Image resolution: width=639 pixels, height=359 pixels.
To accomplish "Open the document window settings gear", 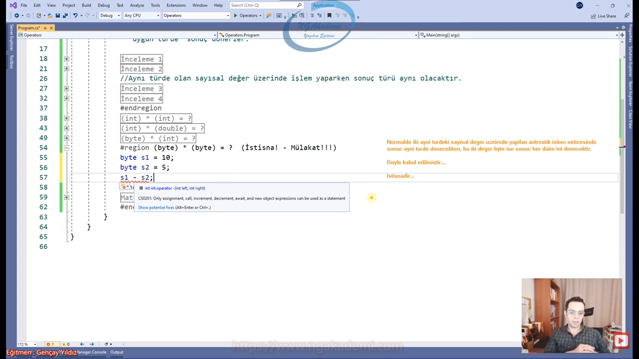I will tap(623, 28).
